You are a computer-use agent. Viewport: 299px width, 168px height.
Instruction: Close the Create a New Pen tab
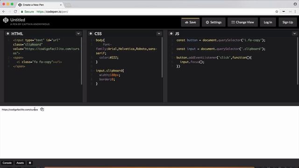[x=61, y=5]
